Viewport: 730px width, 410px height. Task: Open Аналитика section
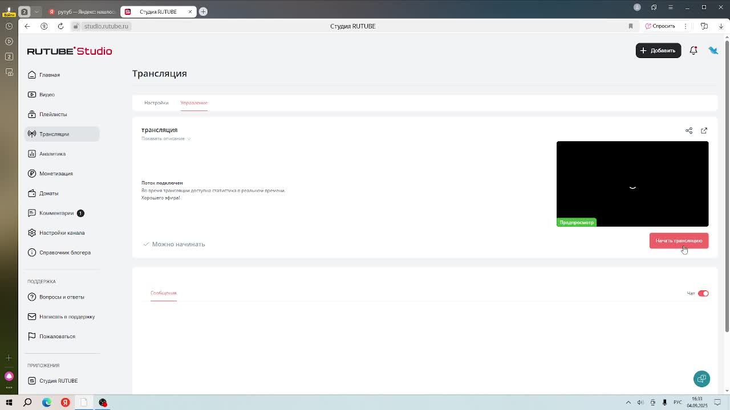tap(62, 154)
